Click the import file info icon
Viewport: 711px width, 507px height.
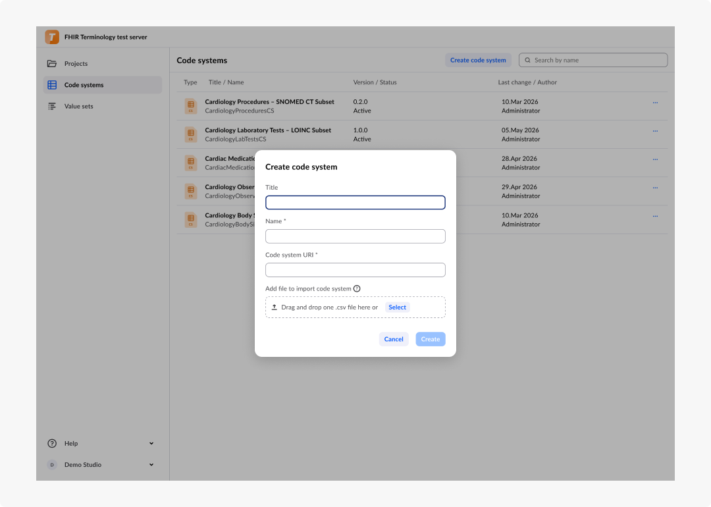[357, 288]
